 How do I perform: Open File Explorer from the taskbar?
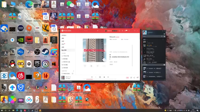(x=13, y=111)
